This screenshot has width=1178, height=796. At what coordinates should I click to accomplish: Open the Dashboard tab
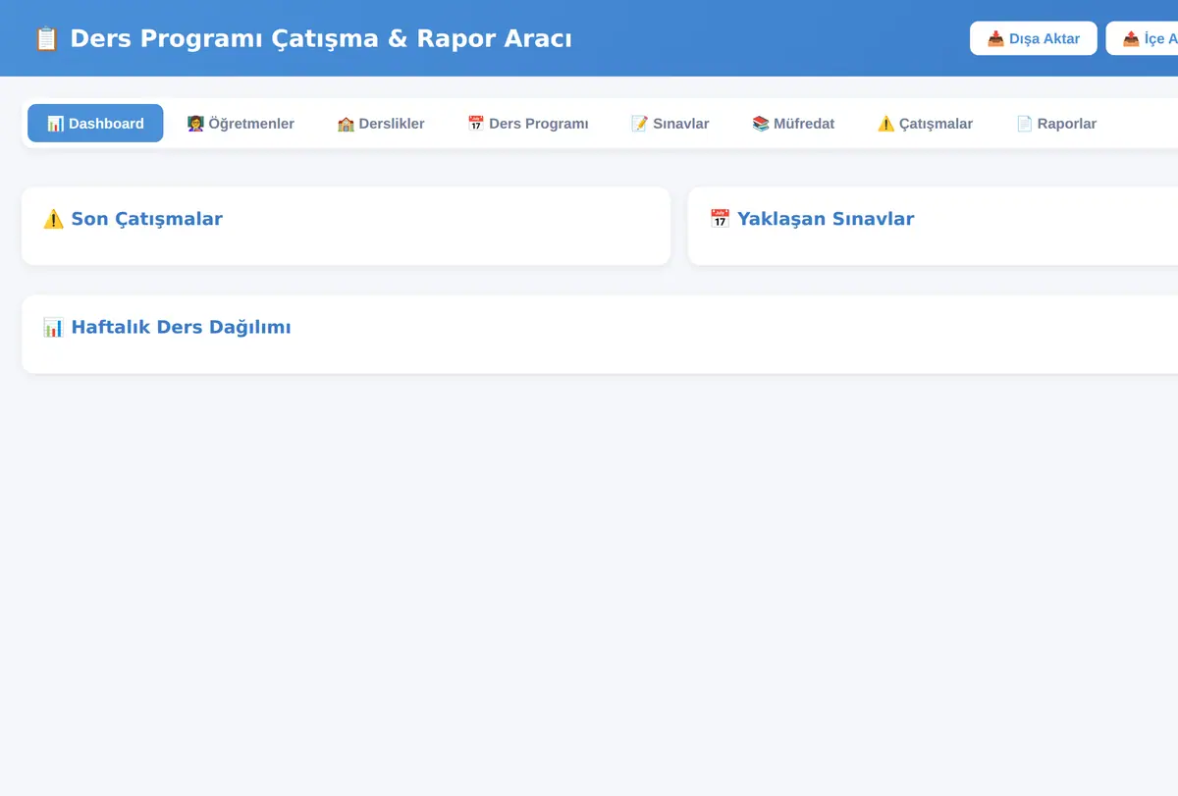click(95, 124)
